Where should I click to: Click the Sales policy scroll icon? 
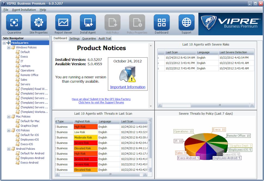(x=18, y=80)
